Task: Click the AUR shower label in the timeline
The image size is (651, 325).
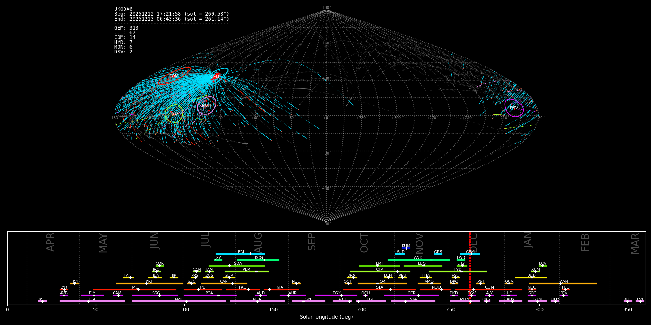Action: 293,293
